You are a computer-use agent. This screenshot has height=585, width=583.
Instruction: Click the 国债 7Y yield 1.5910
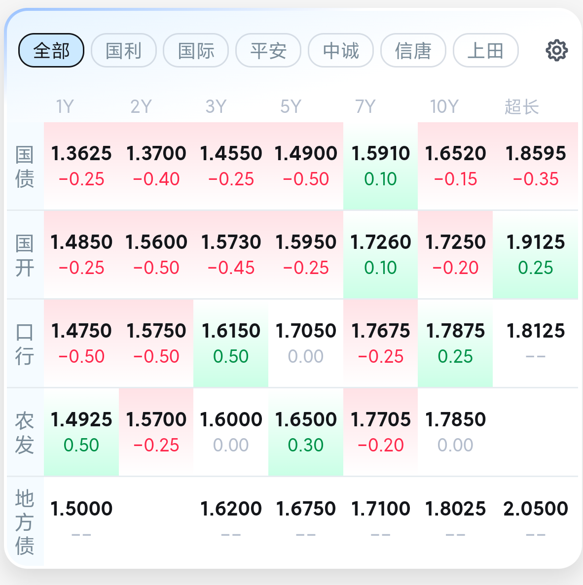click(x=380, y=166)
